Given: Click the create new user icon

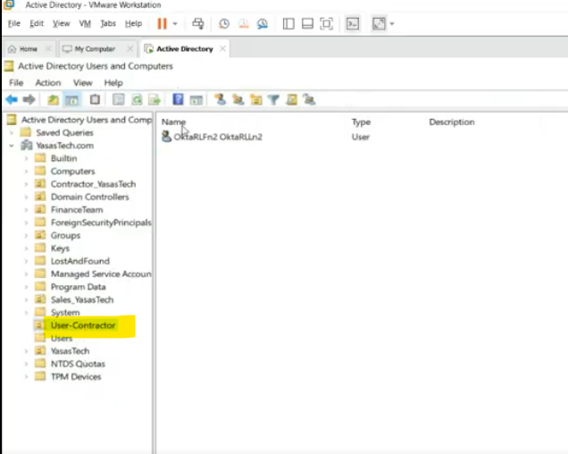Looking at the screenshot, I should 221,100.
